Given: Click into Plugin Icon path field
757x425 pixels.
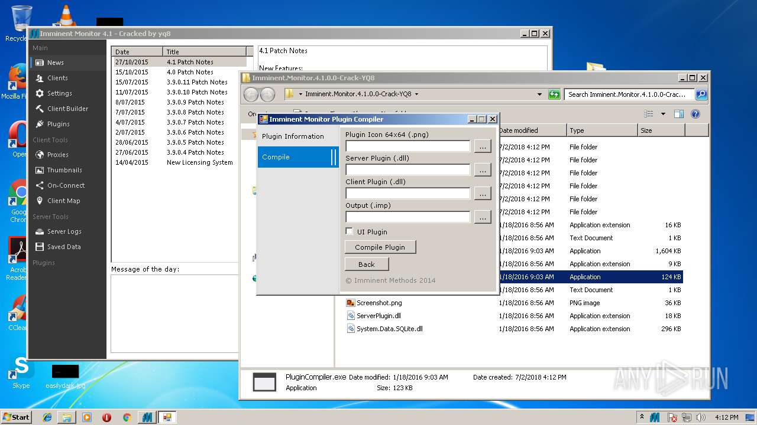Looking at the screenshot, I should pyautogui.click(x=408, y=146).
